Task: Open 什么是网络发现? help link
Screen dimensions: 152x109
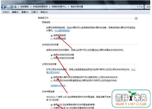Action: [x=62, y=31]
